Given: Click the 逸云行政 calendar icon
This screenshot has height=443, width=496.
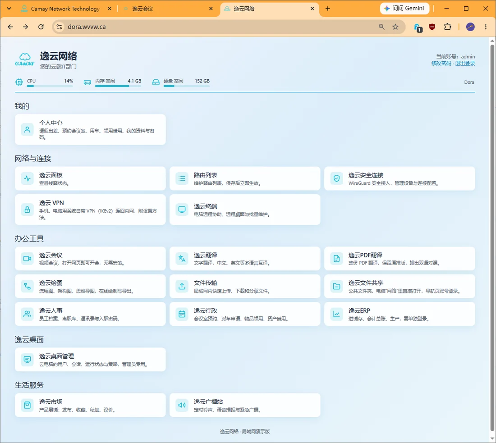Looking at the screenshot, I should coord(182,314).
